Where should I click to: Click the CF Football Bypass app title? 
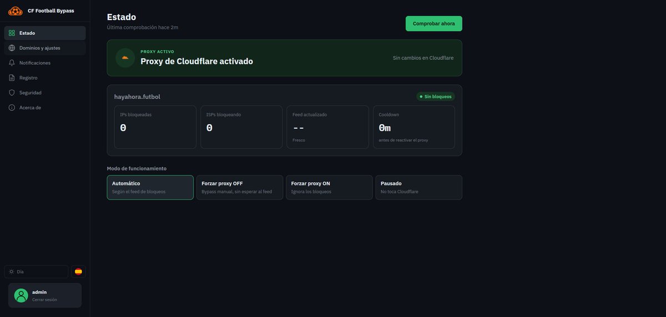(x=51, y=11)
